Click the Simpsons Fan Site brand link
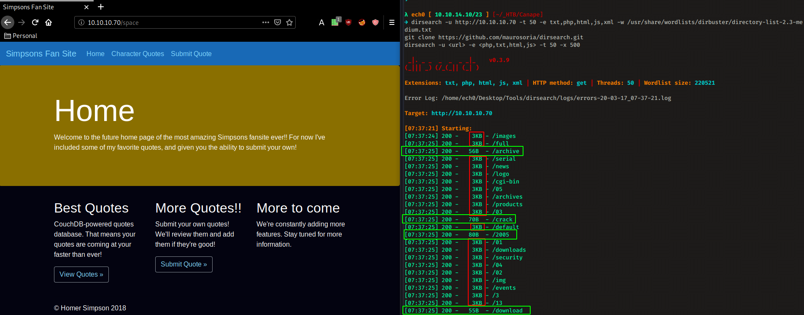Image resolution: width=804 pixels, height=315 pixels. (41, 54)
